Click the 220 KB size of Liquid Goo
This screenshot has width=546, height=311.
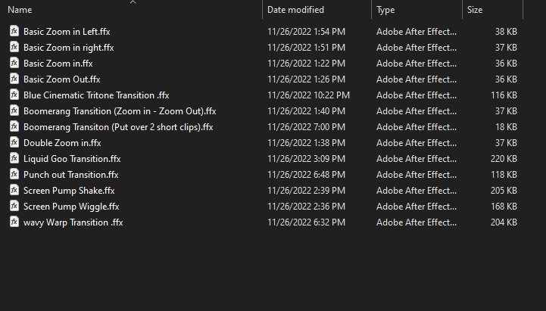(x=504, y=159)
